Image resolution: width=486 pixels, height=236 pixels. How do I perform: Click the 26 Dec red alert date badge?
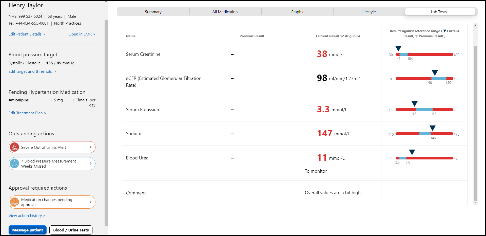pyautogui.click(x=14, y=147)
